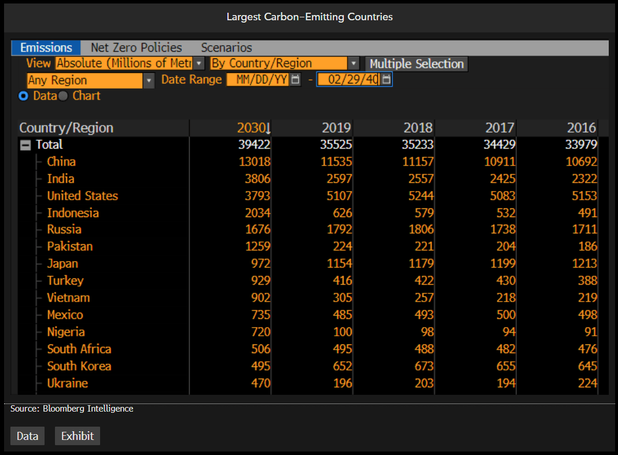Select the Chart radio button
This screenshot has height=455, width=618.
pos(63,96)
